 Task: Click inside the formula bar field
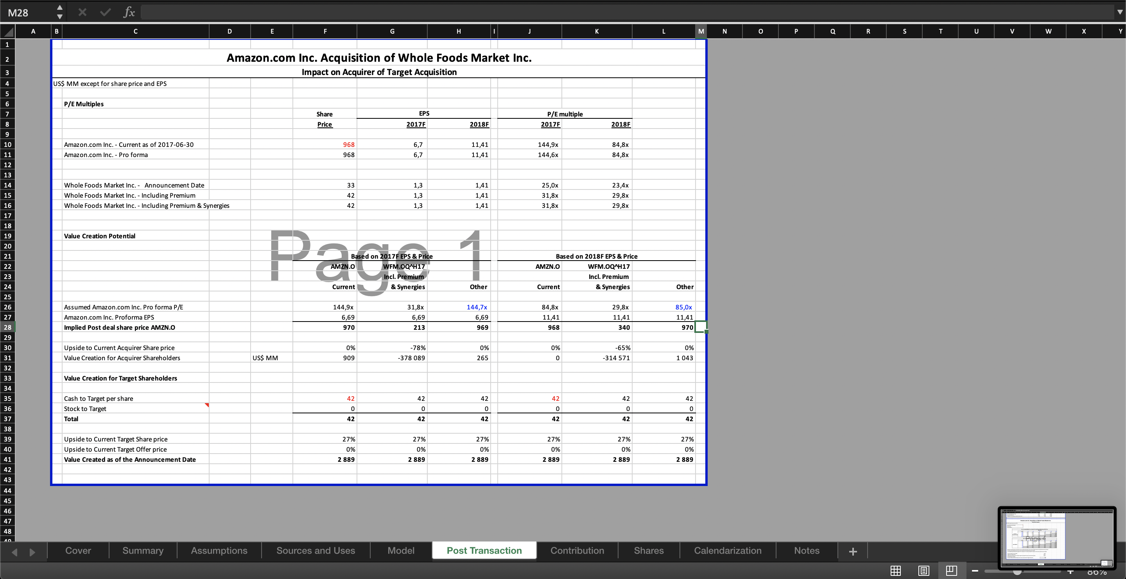pyautogui.click(x=627, y=12)
